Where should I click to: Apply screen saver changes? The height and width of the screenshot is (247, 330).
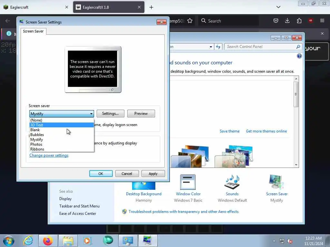(153, 173)
